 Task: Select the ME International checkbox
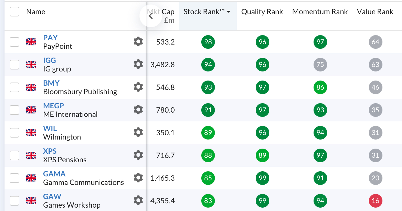click(14, 110)
